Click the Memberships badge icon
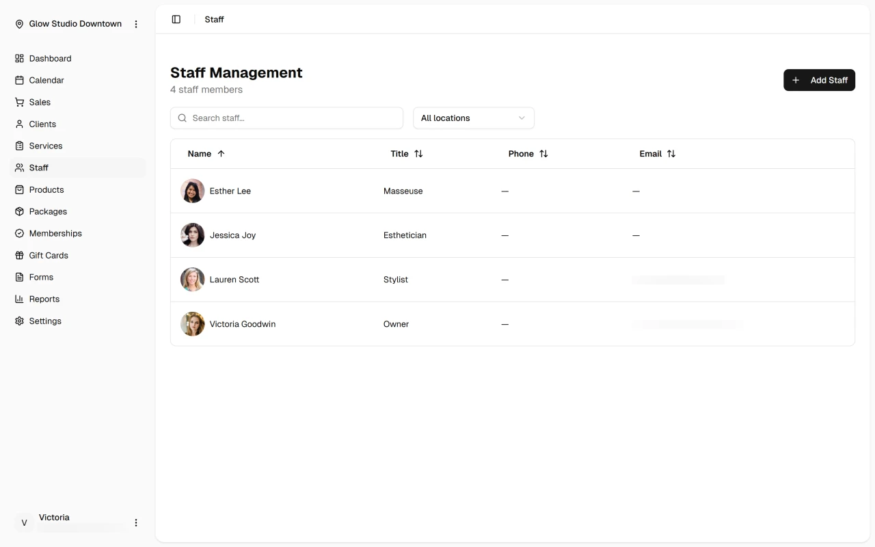This screenshot has height=547, width=875. [x=19, y=233]
